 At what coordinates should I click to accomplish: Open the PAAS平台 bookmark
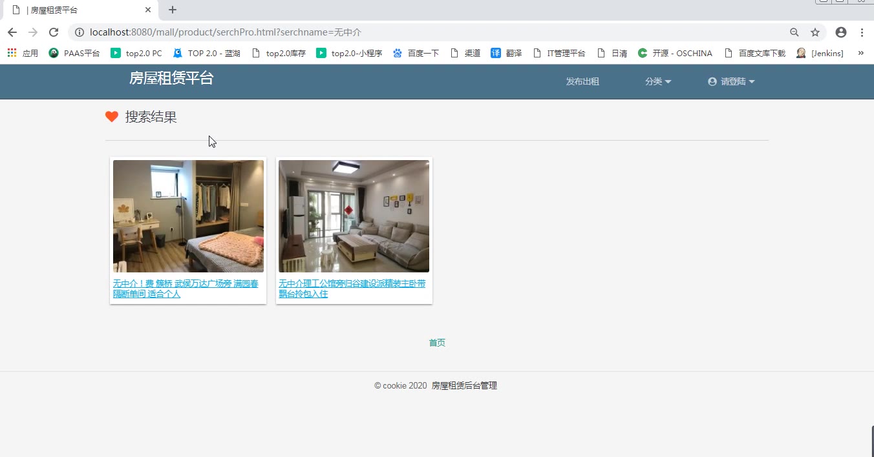pos(74,53)
